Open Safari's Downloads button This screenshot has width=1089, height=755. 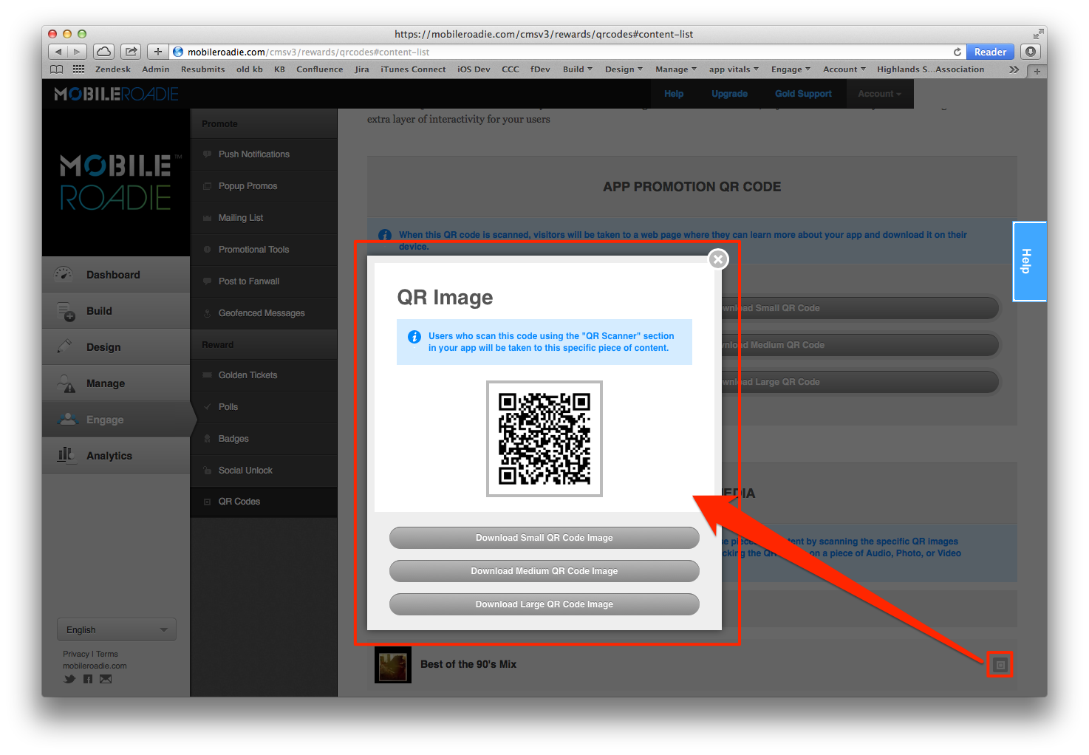tap(1031, 52)
